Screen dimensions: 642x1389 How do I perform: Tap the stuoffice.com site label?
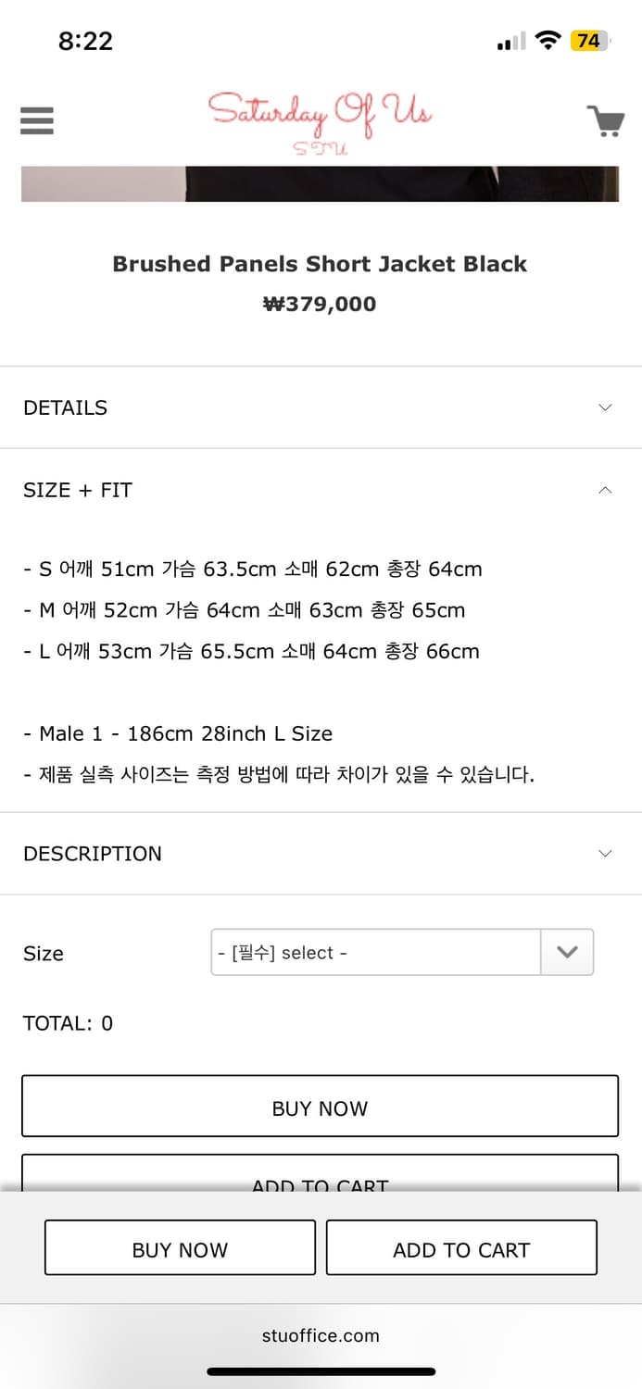click(320, 1335)
